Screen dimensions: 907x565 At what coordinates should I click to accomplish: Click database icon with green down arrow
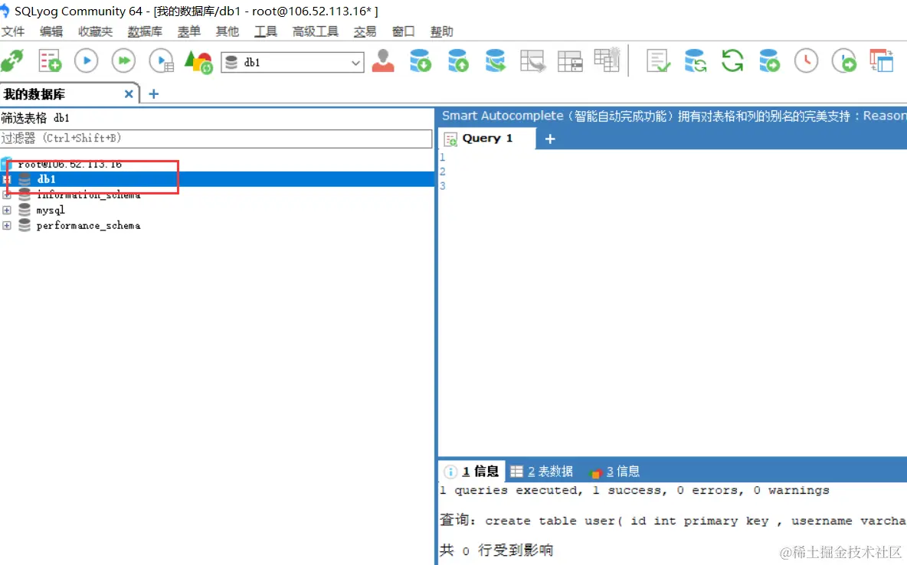tap(421, 60)
